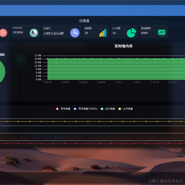Toggle the 等待数量(TIMED) legend series

85,109
